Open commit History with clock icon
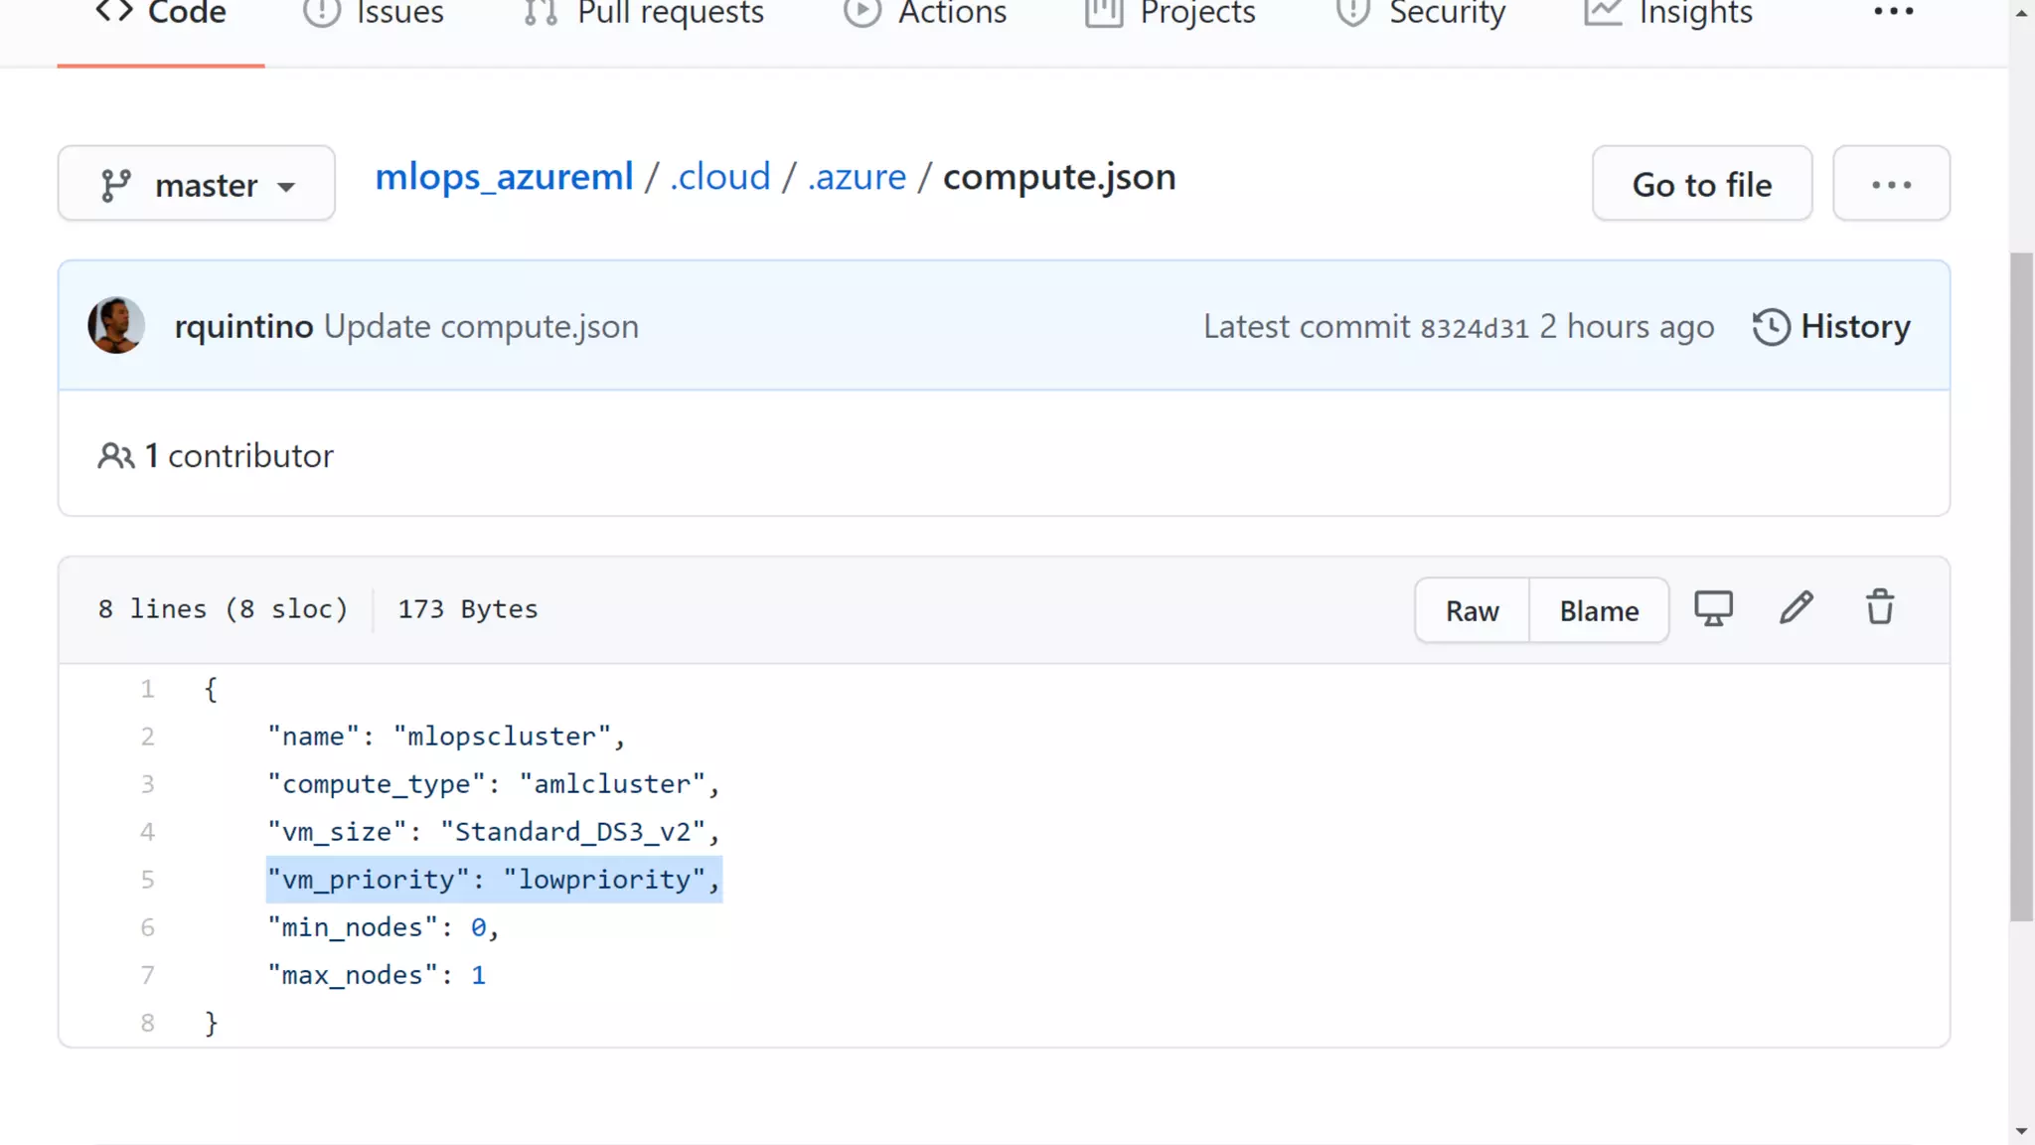 pyautogui.click(x=1830, y=326)
